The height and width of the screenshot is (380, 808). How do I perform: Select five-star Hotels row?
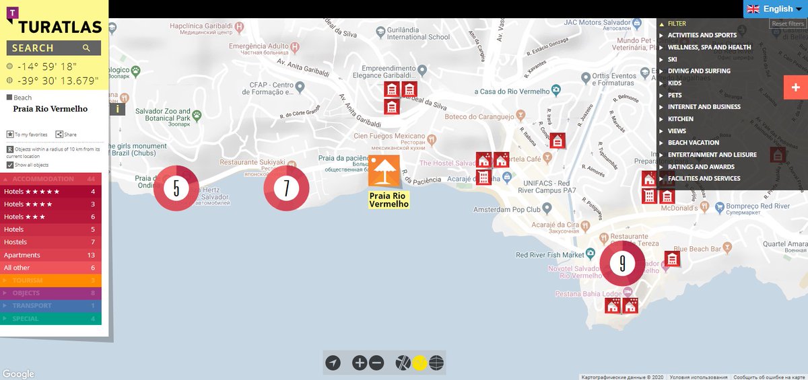click(x=50, y=192)
